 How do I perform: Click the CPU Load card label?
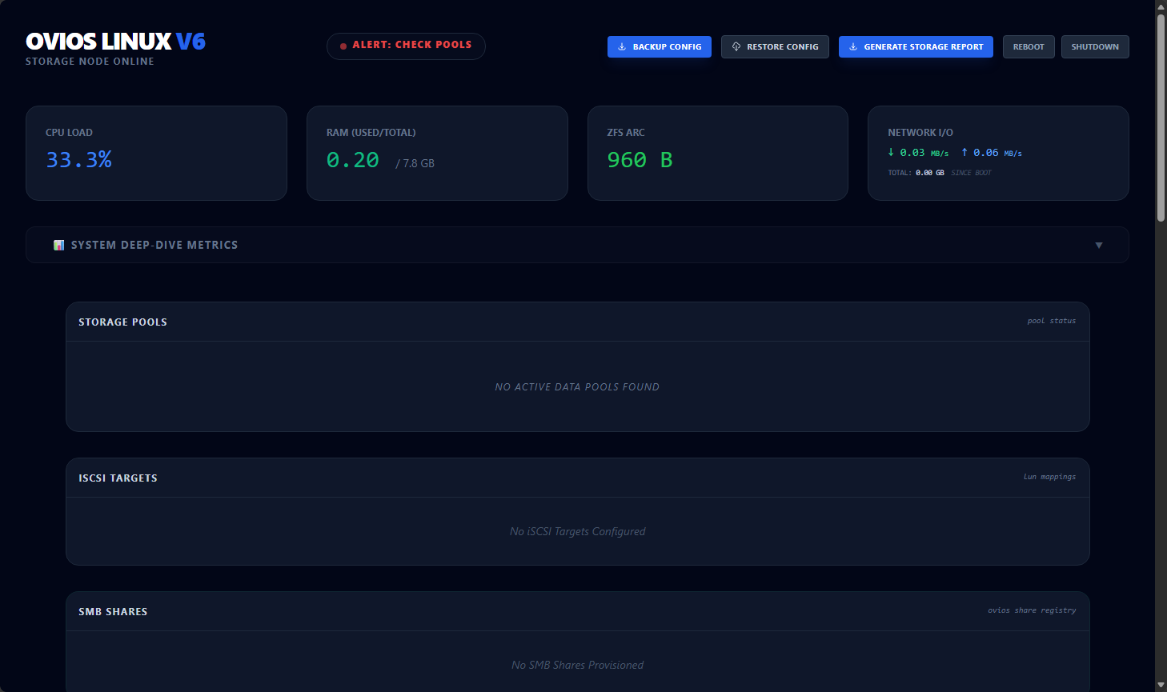[x=69, y=133]
